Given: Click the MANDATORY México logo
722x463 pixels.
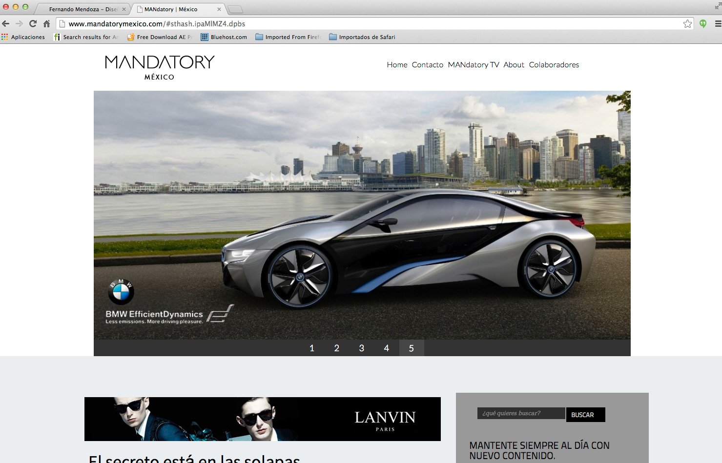Looking at the screenshot, I should coord(160,67).
